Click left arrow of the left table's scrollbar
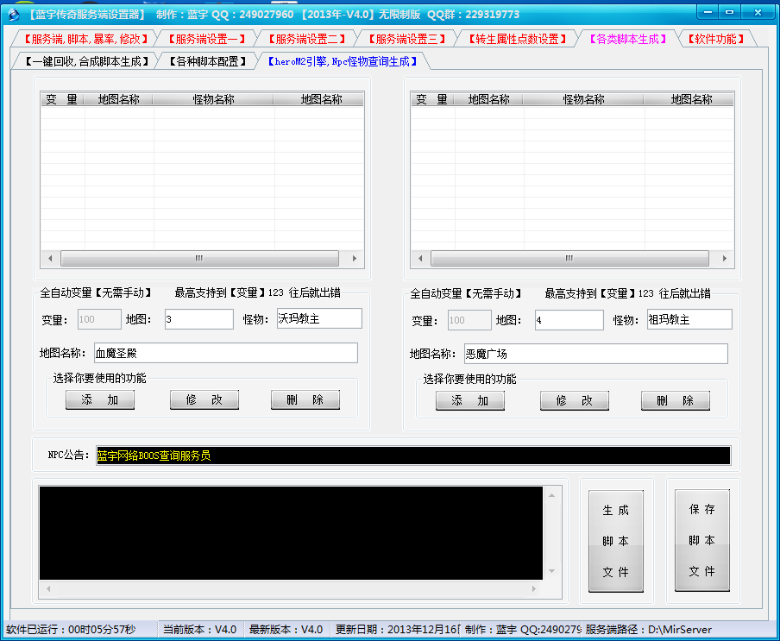This screenshot has height=641, width=780. (x=50, y=258)
